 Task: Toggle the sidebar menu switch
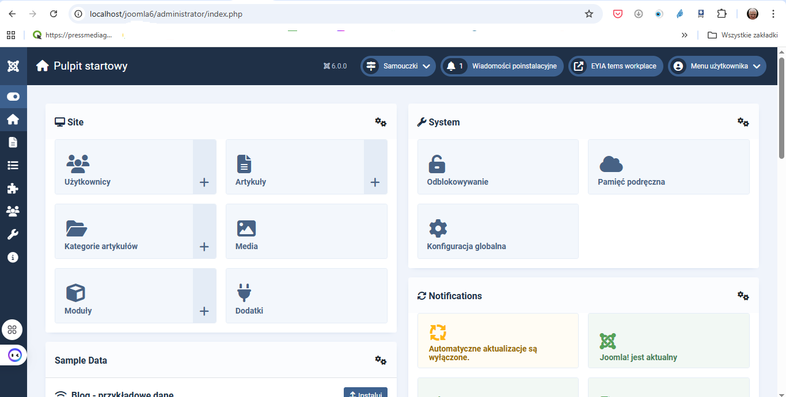click(13, 97)
